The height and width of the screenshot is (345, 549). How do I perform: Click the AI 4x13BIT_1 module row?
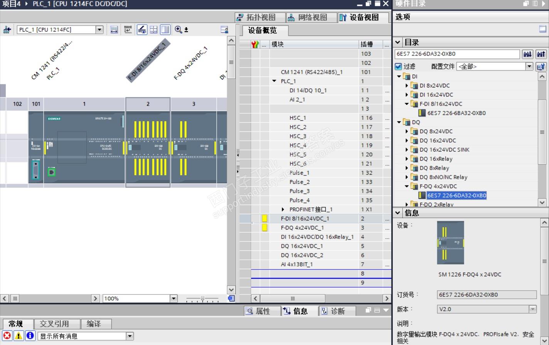click(315, 264)
